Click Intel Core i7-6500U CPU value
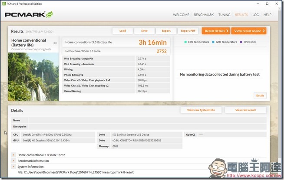This screenshot has width=284, height=180. [47, 134]
